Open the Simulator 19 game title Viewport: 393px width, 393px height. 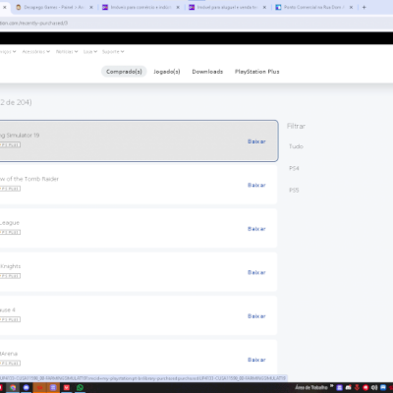click(20, 136)
